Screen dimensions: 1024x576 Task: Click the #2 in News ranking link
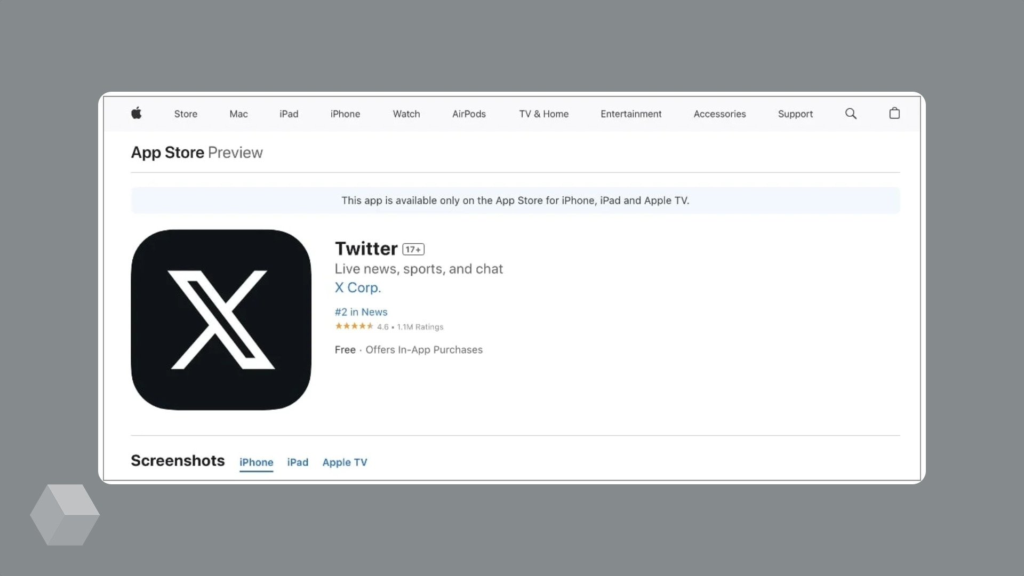[x=361, y=311]
